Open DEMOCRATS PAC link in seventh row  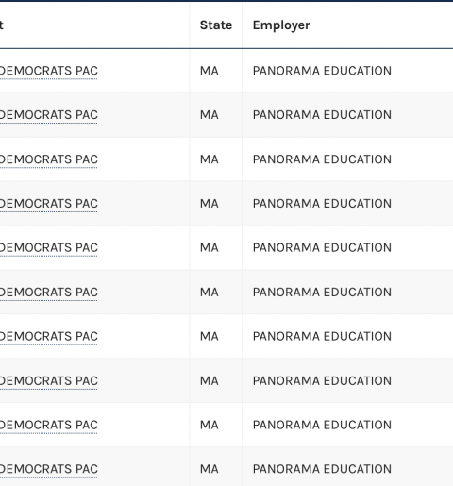[49, 336]
